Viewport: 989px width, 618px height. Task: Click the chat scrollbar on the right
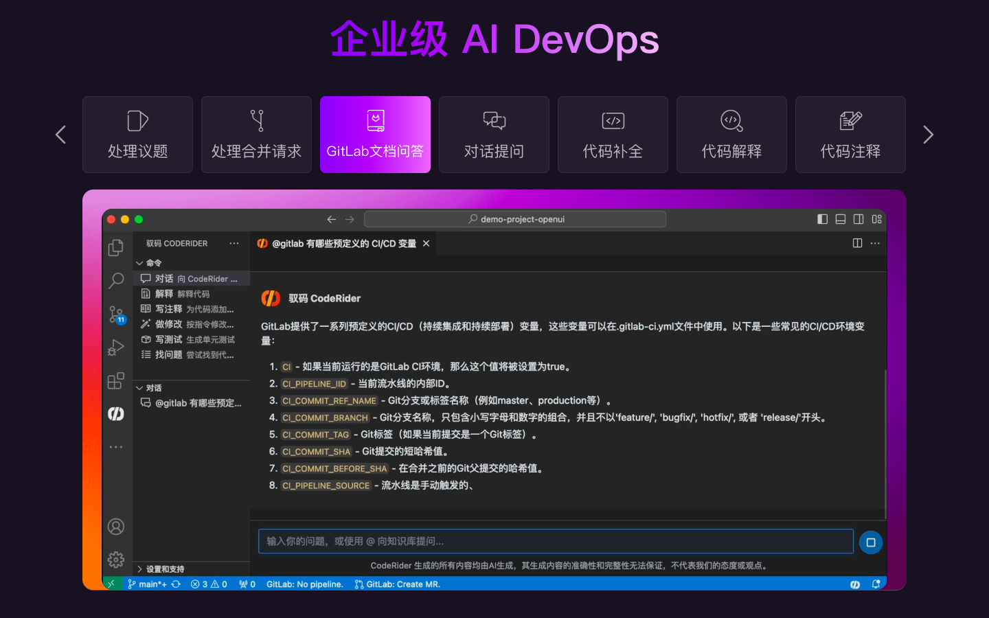coord(885,445)
